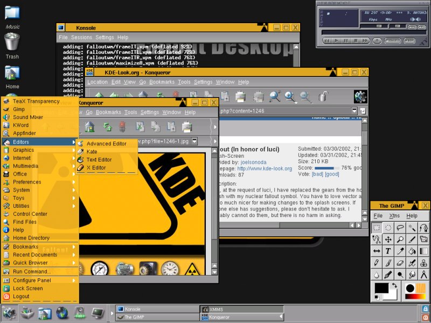Open location bar dropdown in KDE-Look Konqueror
This screenshot has height=323, width=431.
354,111
